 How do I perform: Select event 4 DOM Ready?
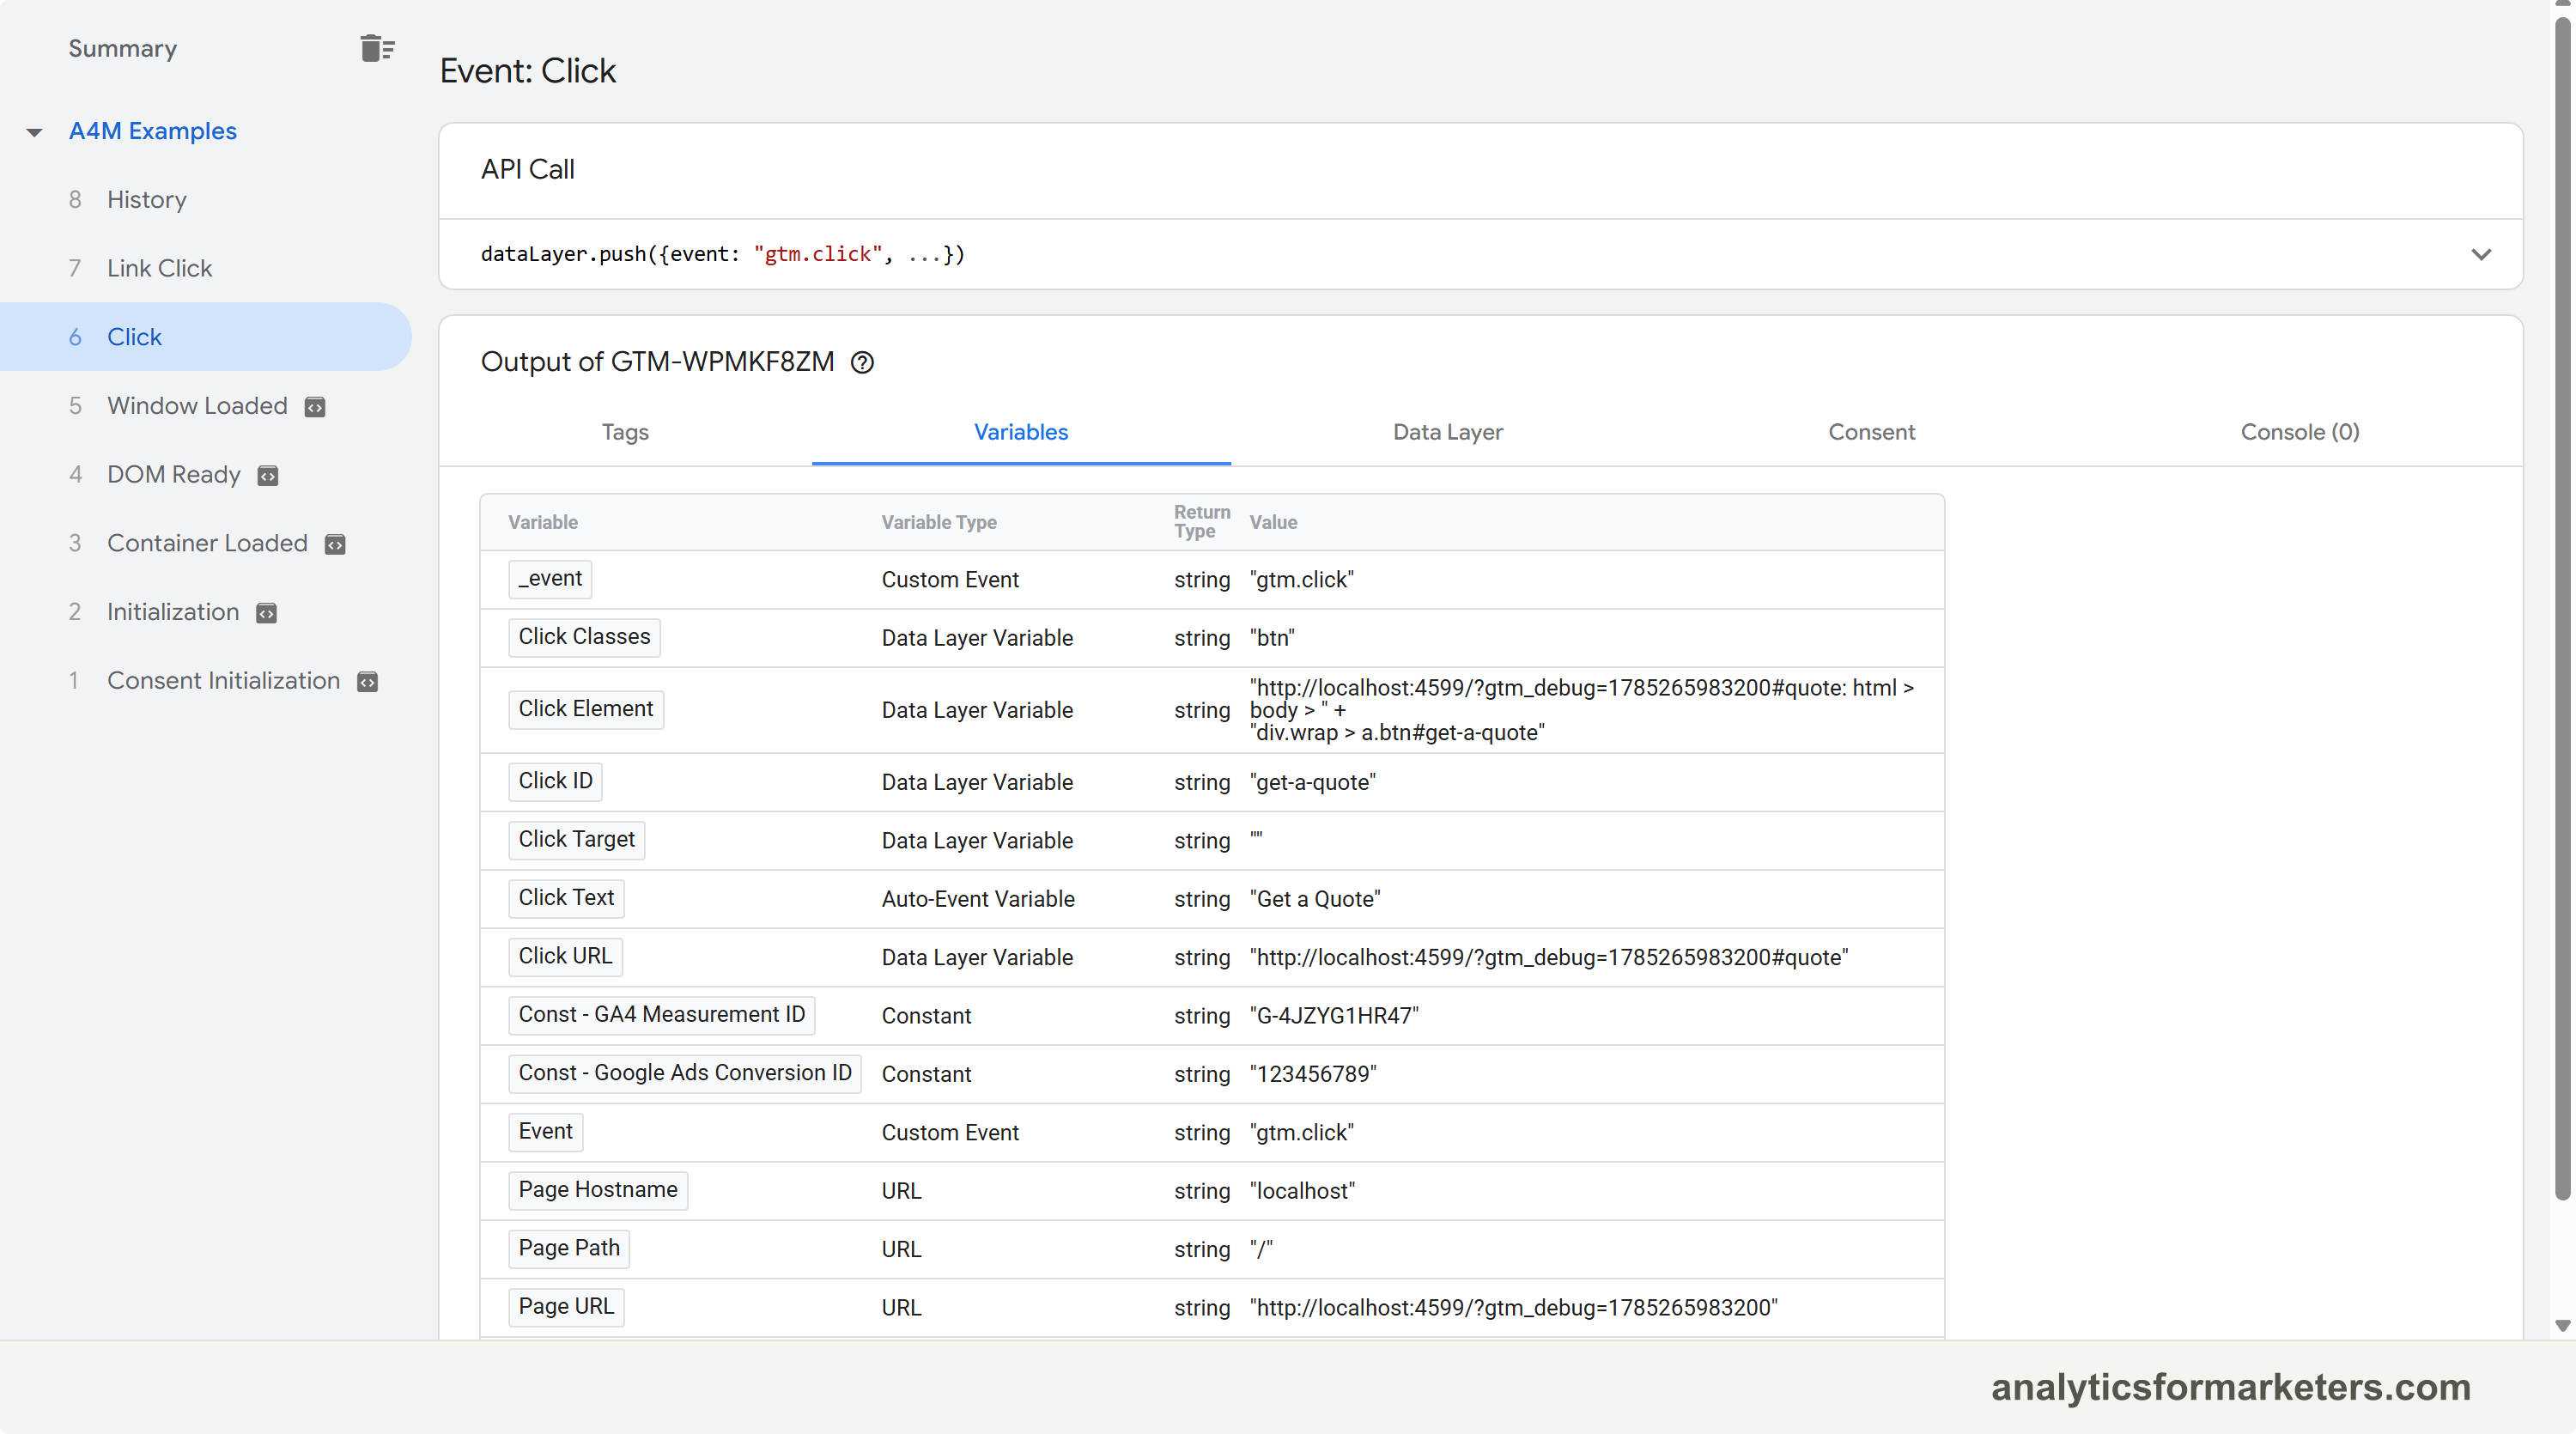205,475
